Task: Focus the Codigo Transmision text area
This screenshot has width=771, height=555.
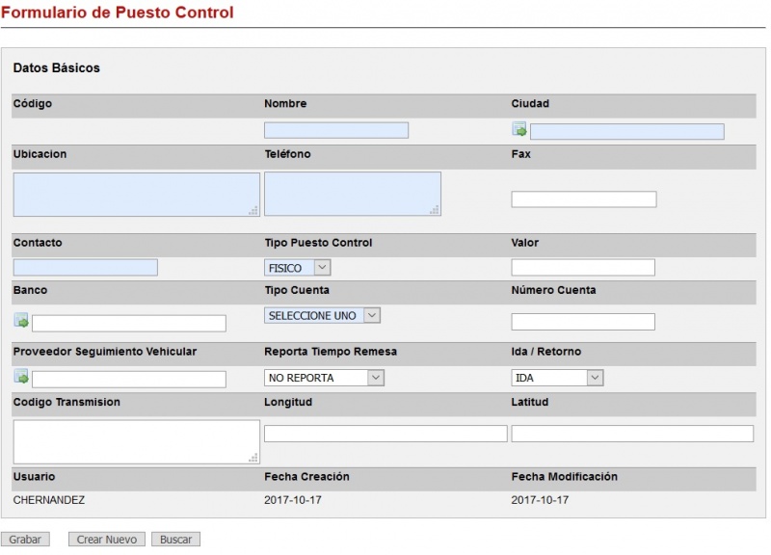Action: tap(136, 441)
